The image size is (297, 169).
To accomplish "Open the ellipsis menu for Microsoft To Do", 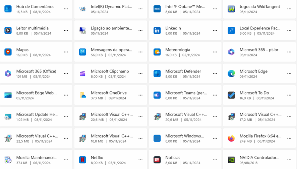I will point(289,95).
